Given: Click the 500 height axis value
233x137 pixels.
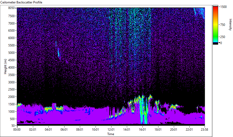Looking at the screenshot, I should point(12,119).
